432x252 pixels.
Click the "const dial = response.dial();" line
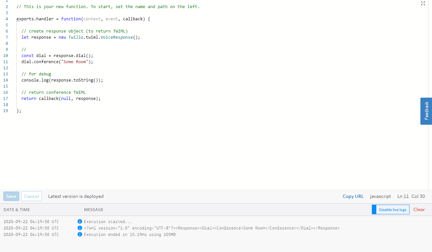pyautogui.click(x=57, y=56)
